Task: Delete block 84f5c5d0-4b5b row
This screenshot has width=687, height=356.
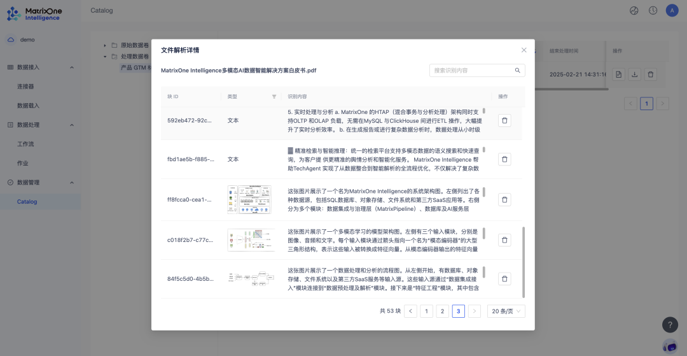Action: [x=504, y=278]
